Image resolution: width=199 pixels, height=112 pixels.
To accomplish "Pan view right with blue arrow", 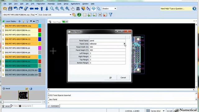I will [x=37, y=9].
